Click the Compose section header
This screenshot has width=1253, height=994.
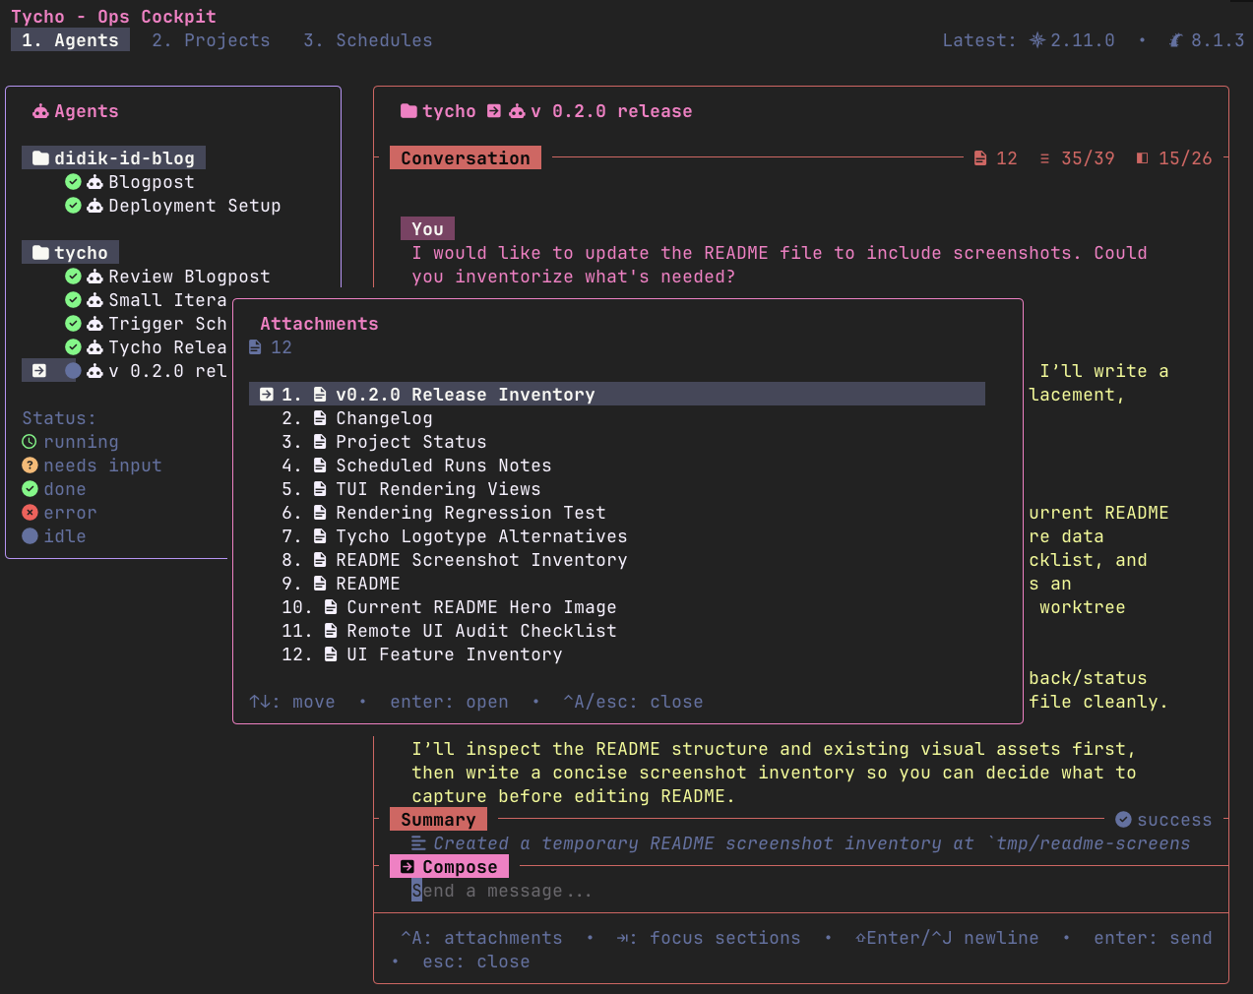pos(450,866)
